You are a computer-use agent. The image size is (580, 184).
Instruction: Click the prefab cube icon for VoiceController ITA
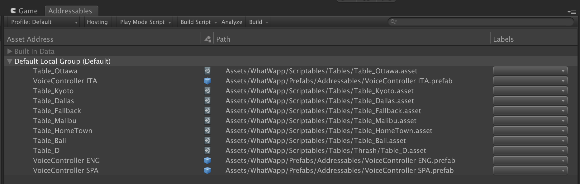[207, 81]
